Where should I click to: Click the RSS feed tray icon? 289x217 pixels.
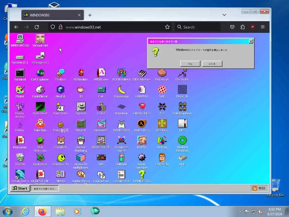[x=255, y=188]
